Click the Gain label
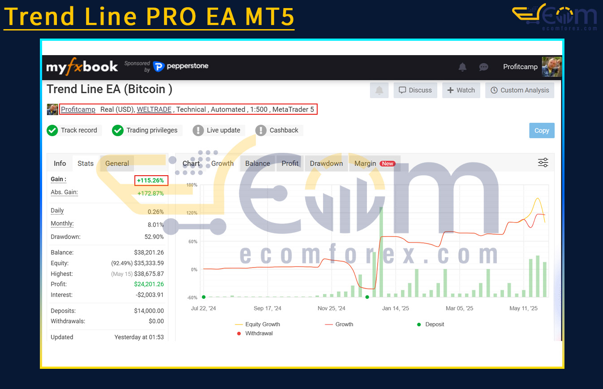 click(x=58, y=179)
